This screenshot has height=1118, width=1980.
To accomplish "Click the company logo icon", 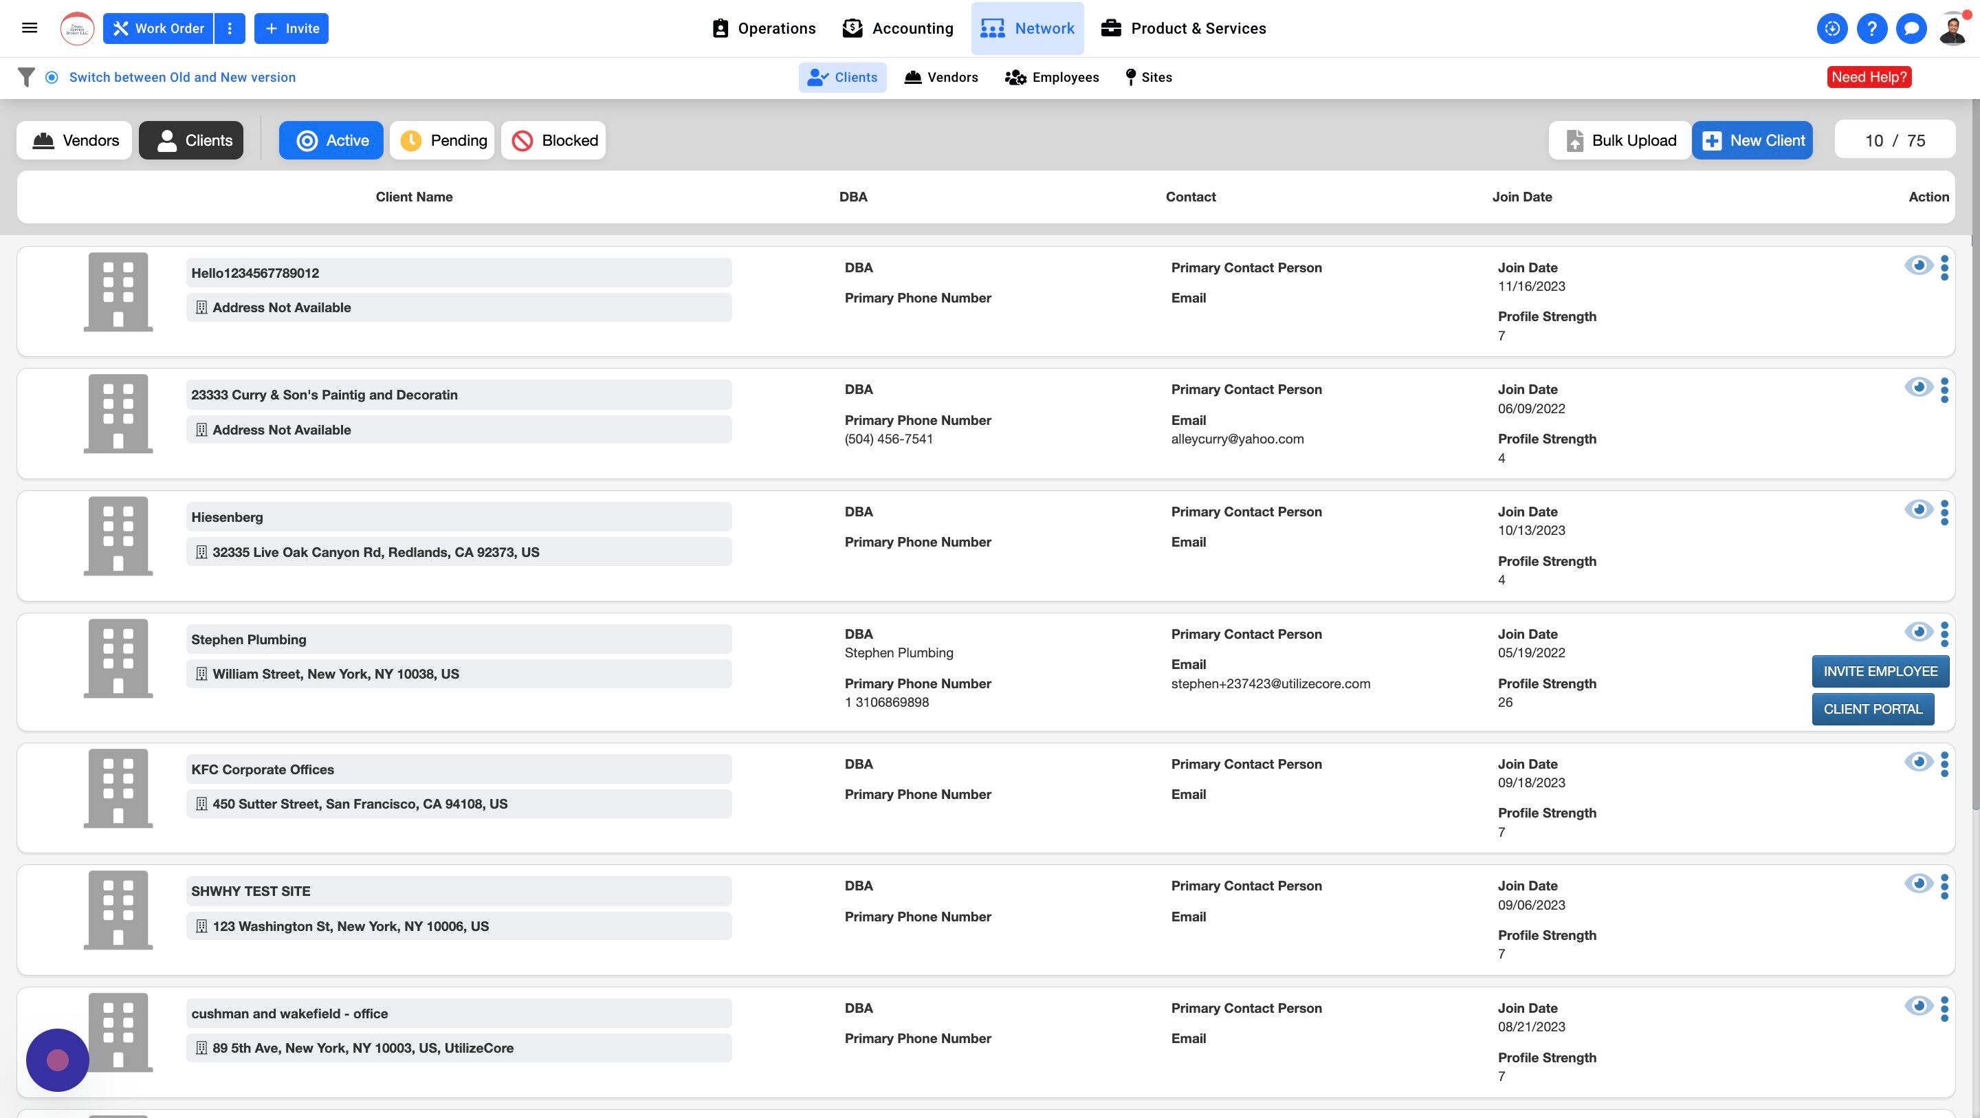I will [77, 28].
